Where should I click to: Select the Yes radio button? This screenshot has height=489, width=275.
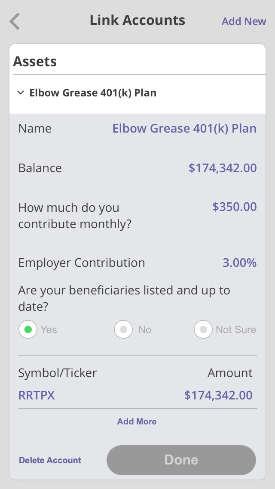pyautogui.click(x=28, y=330)
